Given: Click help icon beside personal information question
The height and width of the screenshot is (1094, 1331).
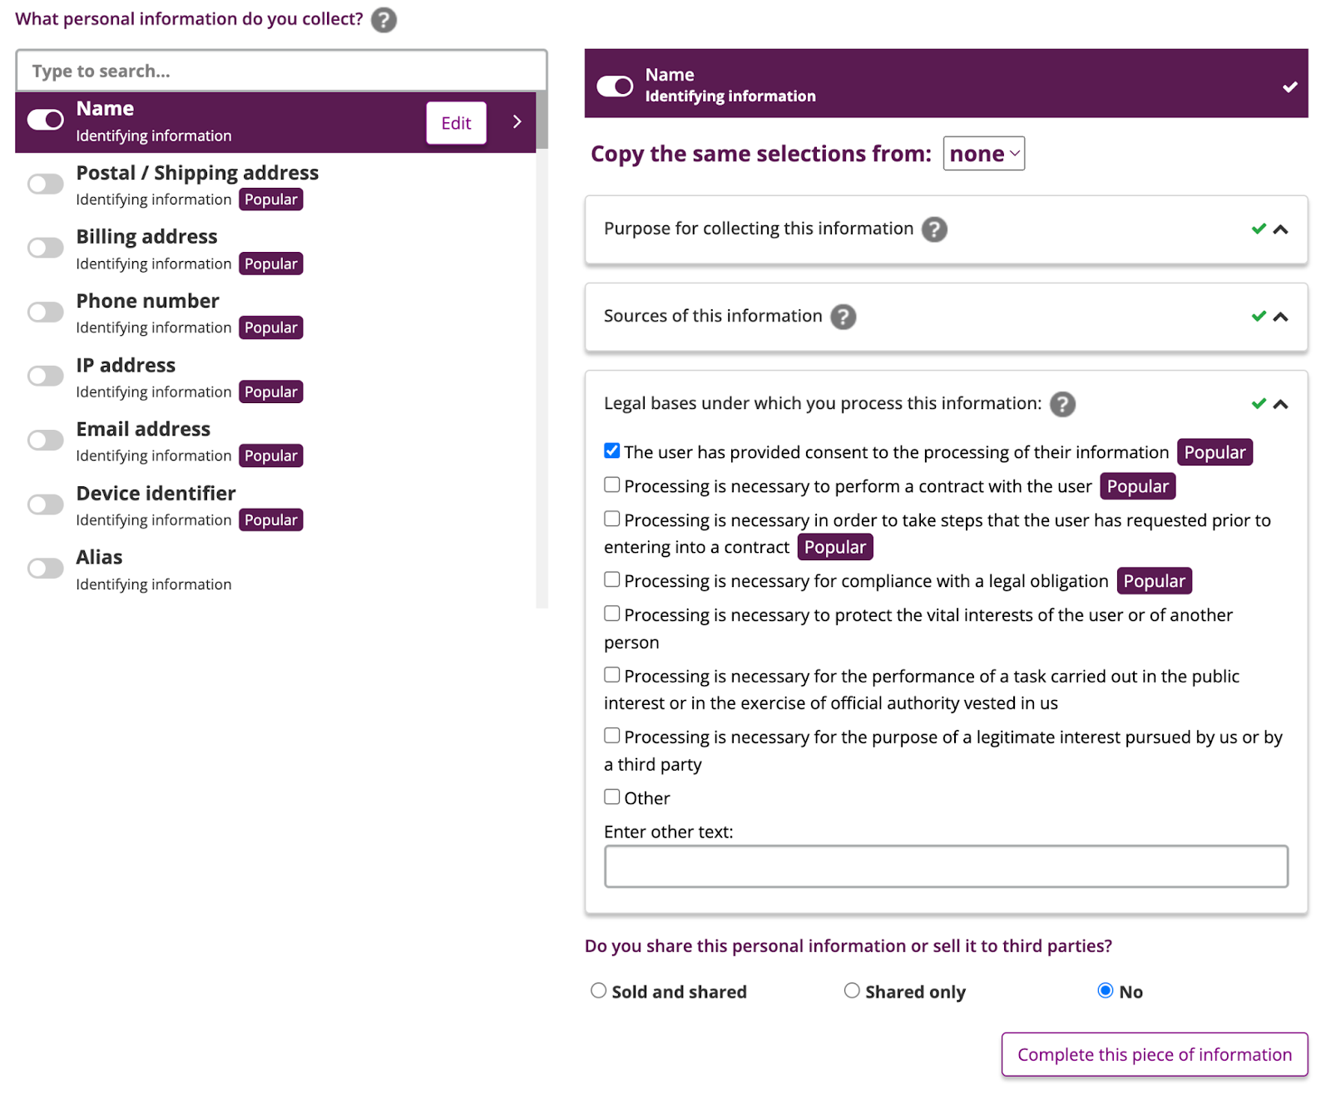Looking at the screenshot, I should [383, 19].
